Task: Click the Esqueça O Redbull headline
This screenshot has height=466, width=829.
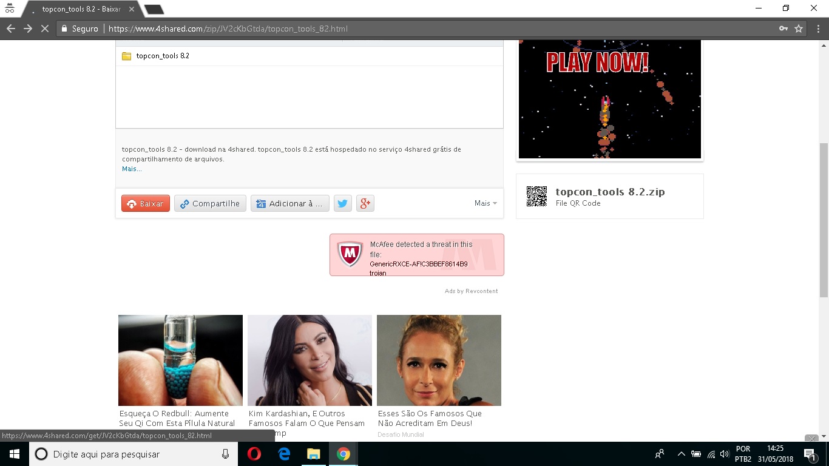Action: click(x=177, y=418)
